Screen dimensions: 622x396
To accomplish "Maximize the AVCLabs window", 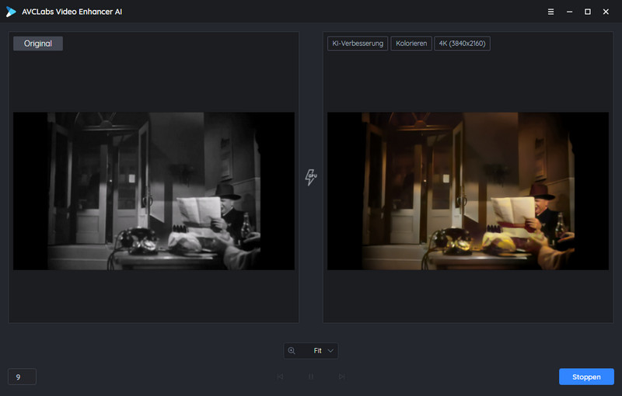I will tap(588, 12).
